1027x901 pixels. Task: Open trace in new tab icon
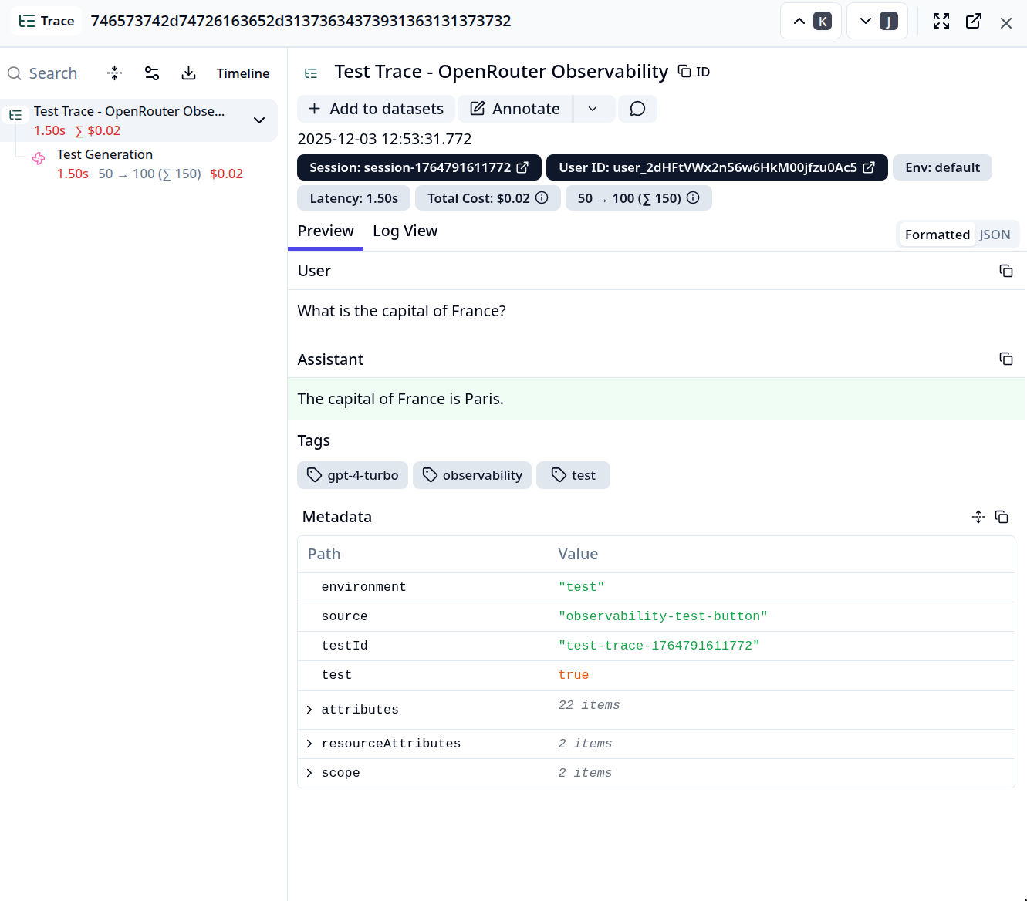(x=974, y=22)
